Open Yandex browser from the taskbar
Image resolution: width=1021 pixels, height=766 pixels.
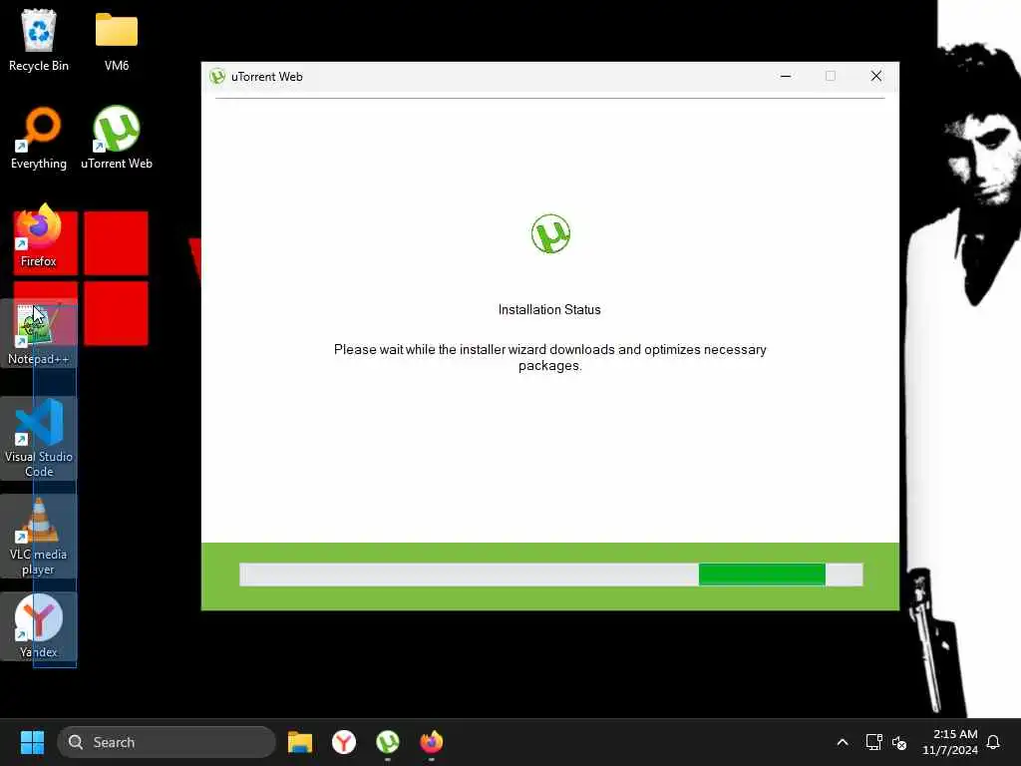point(344,742)
